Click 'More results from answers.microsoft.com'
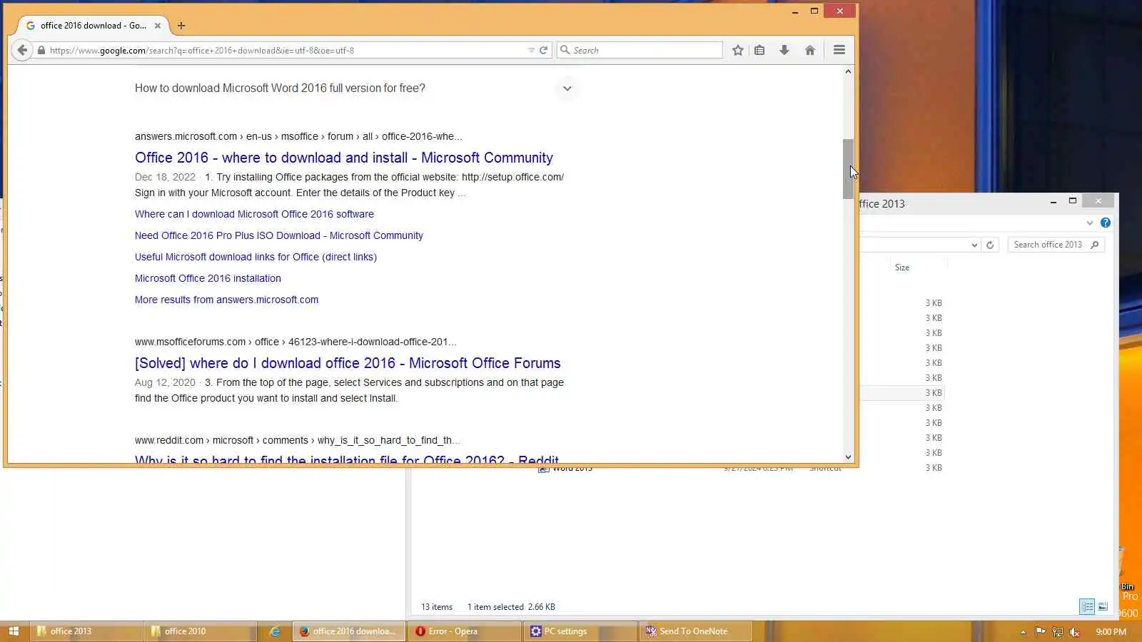The image size is (1142, 642). coord(226,300)
